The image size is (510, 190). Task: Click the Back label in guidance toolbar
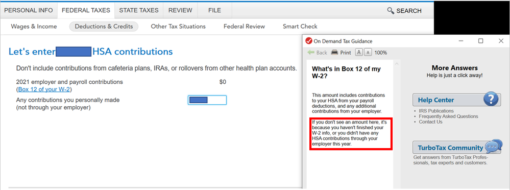[x=322, y=53]
